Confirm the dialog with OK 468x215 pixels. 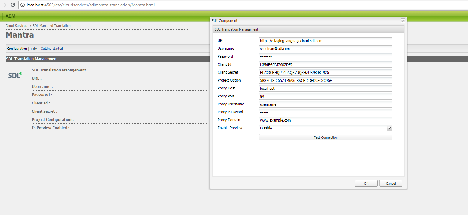coord(366,184)
